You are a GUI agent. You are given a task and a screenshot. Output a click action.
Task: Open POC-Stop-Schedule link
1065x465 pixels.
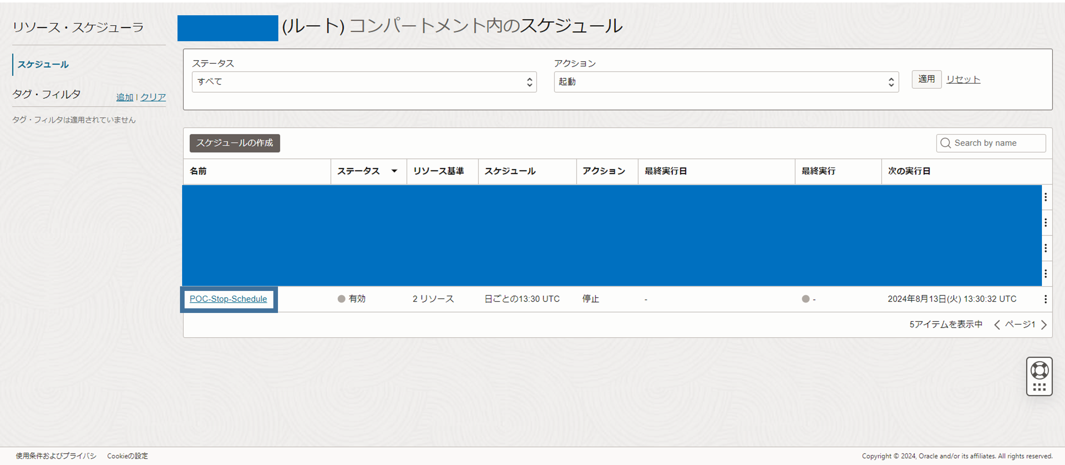point(228,299)
